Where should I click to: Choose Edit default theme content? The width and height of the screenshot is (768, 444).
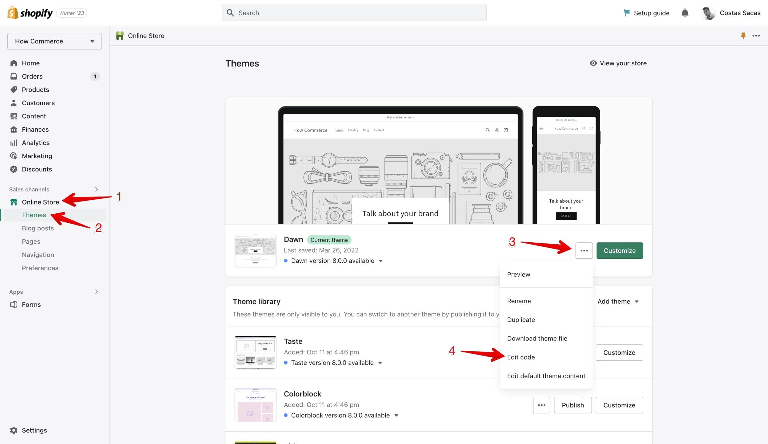546,376
